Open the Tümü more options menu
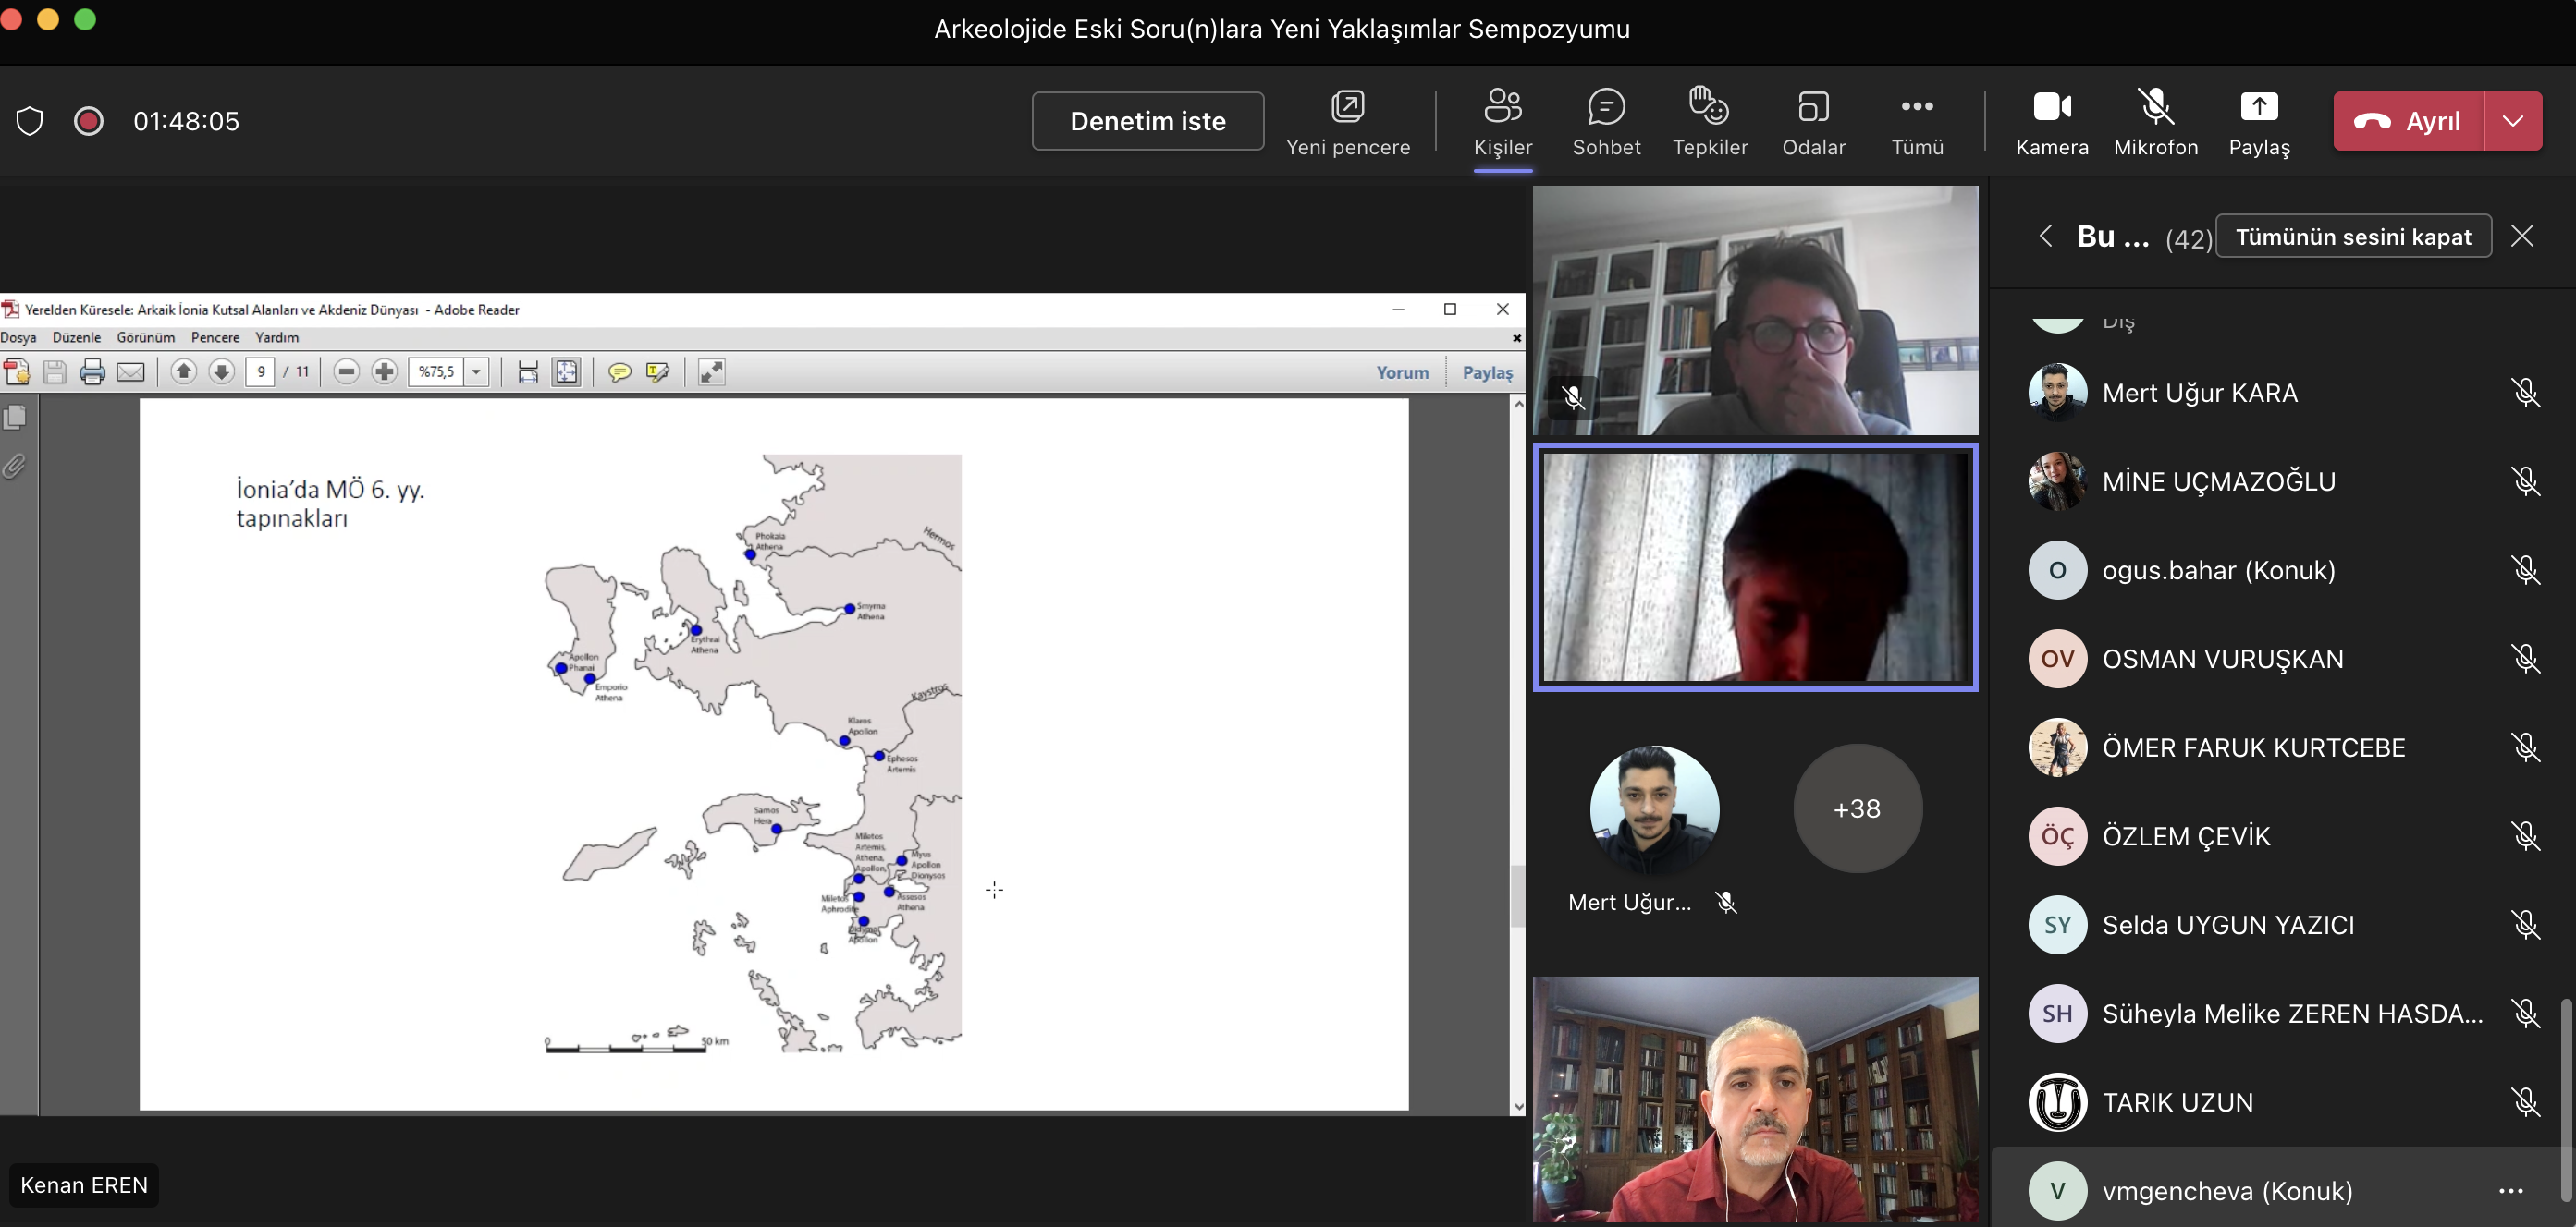Image resolution: width=2576 pixels, height=1227 pixels. click(1917, 122)
